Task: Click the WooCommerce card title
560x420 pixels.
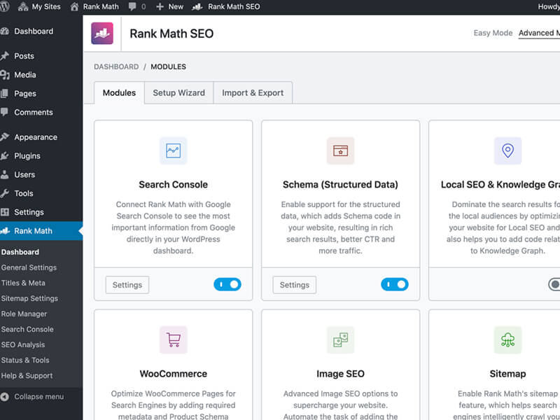Action: (x=173, y=374)
